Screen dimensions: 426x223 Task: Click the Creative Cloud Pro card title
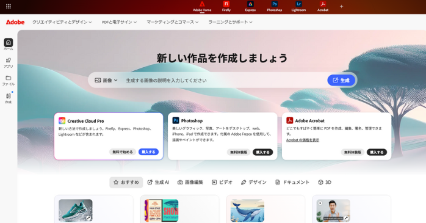coord(85,121)
